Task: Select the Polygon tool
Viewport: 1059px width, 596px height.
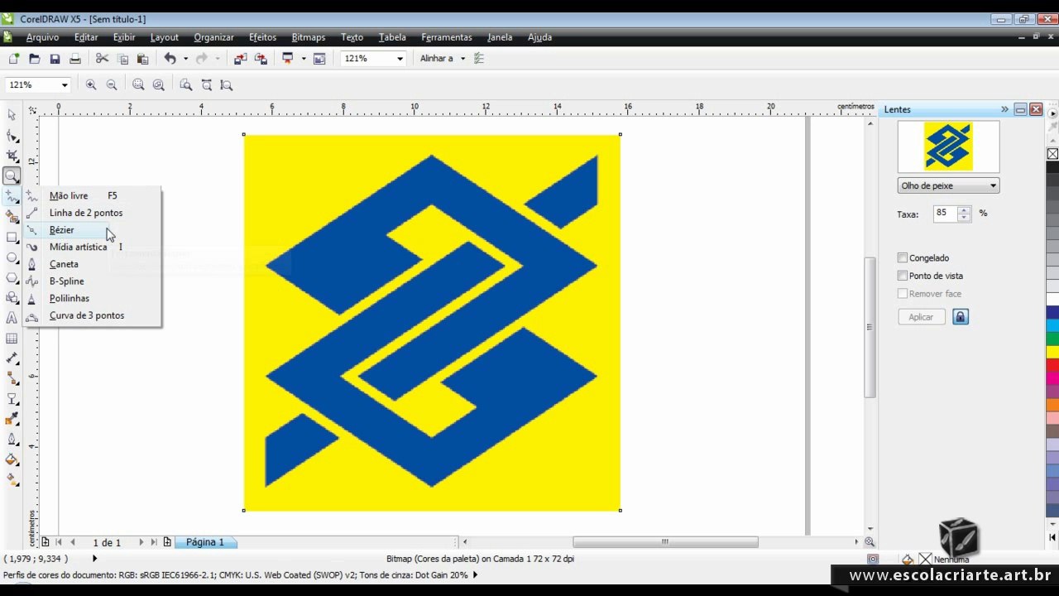Action: point(12,277)
